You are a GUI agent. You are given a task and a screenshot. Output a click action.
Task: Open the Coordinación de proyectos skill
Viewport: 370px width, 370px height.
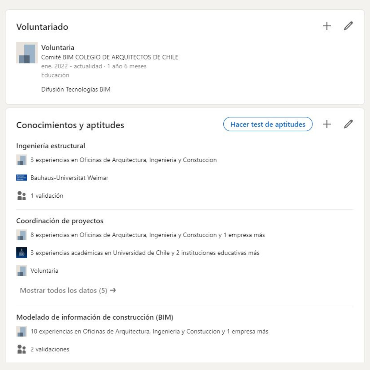tap(60, 221)
